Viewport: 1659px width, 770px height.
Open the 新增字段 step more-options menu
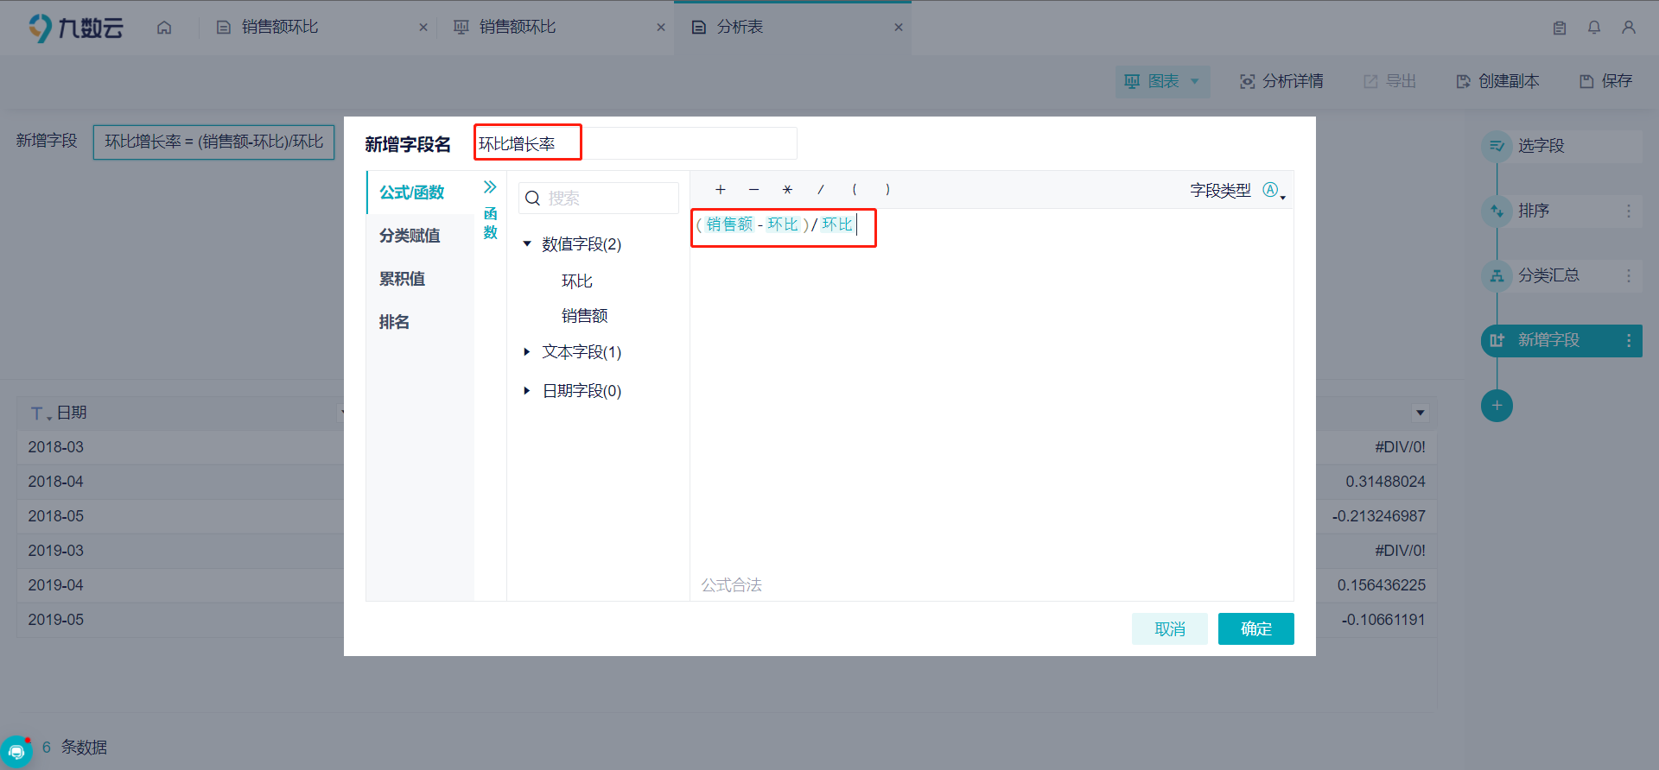tap(1629, 340)
